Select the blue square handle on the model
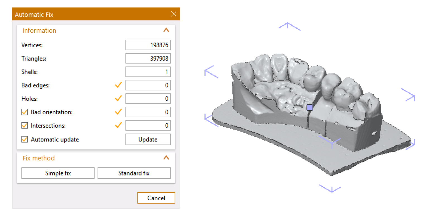 click(x=310, y=107)
